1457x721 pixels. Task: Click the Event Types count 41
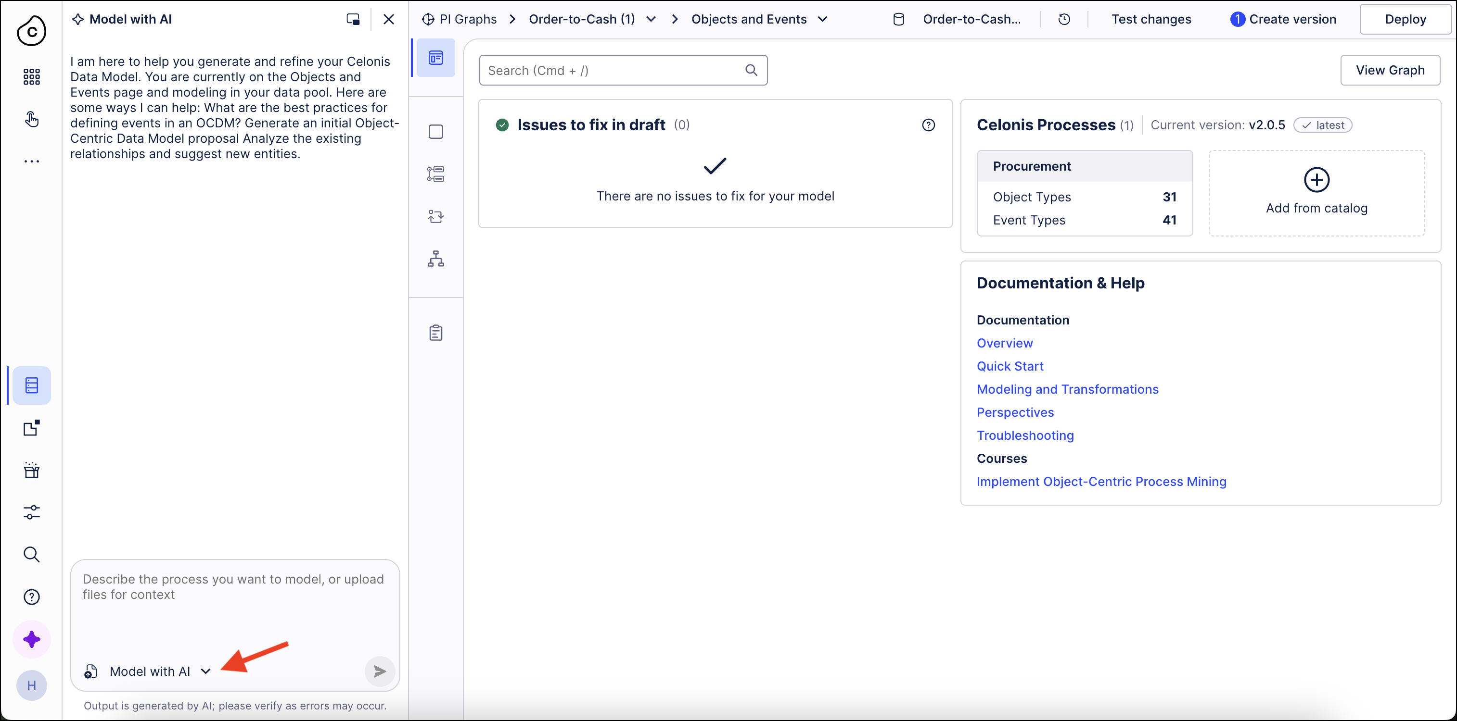tap(1169, 220)
